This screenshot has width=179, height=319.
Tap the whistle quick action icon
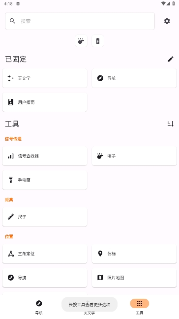81,41
